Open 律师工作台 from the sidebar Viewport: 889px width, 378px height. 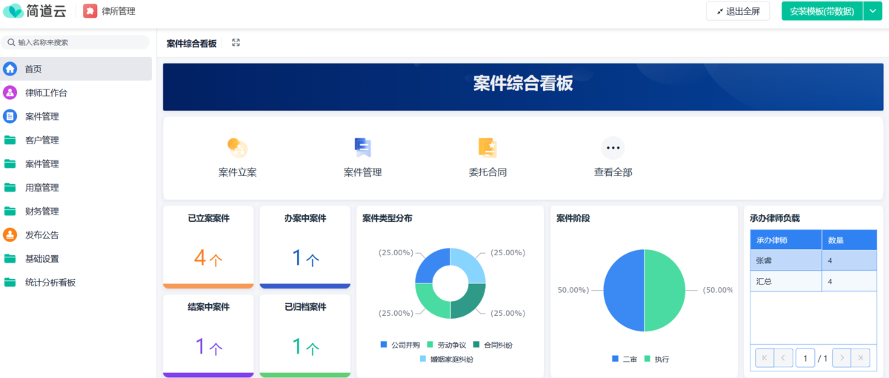click(x=76, y=92)
